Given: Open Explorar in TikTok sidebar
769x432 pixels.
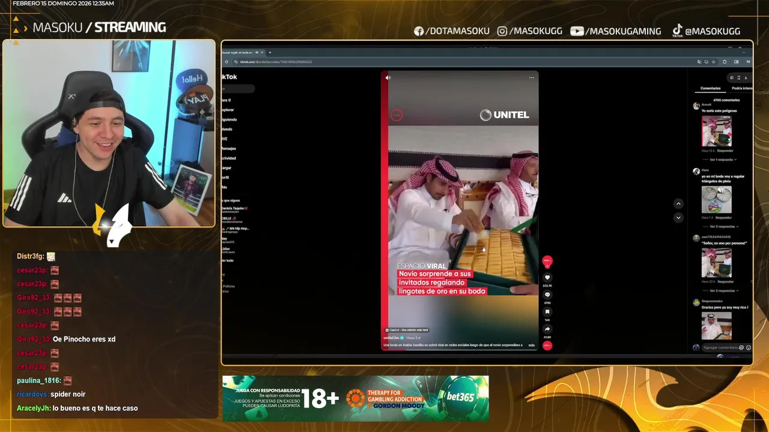Looking at the screenshot, I should point(228,110).
